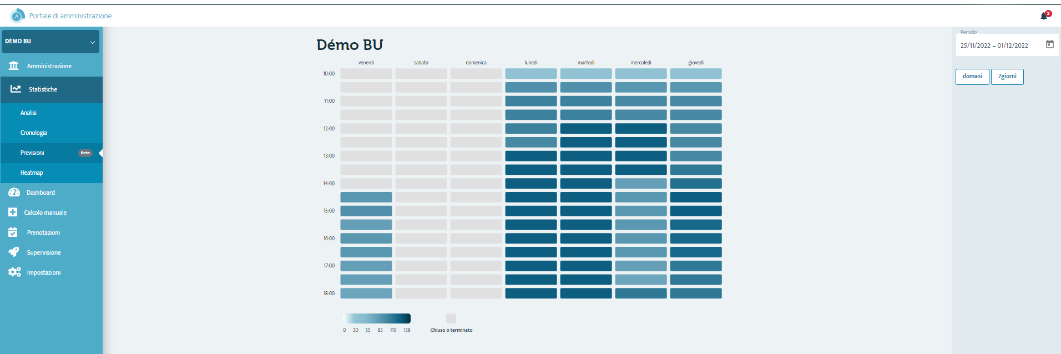Click the sabato 10:00 closed cell

[x=421, y=73]
